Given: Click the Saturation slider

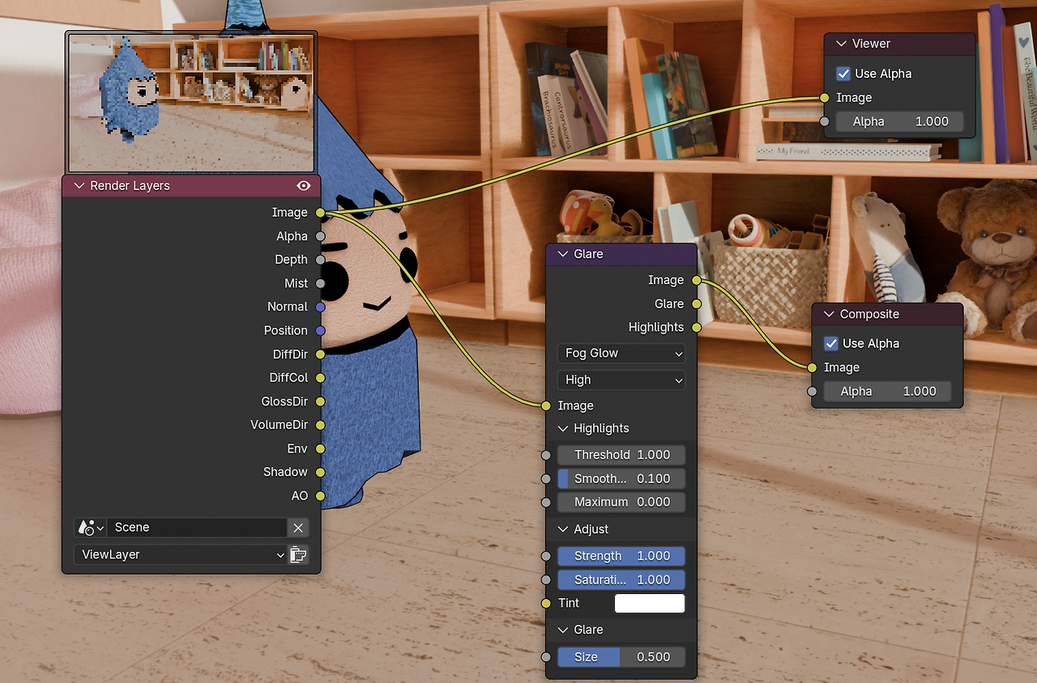Looking at the screenshot, I should pyautogui.click(x=621, y=579).
